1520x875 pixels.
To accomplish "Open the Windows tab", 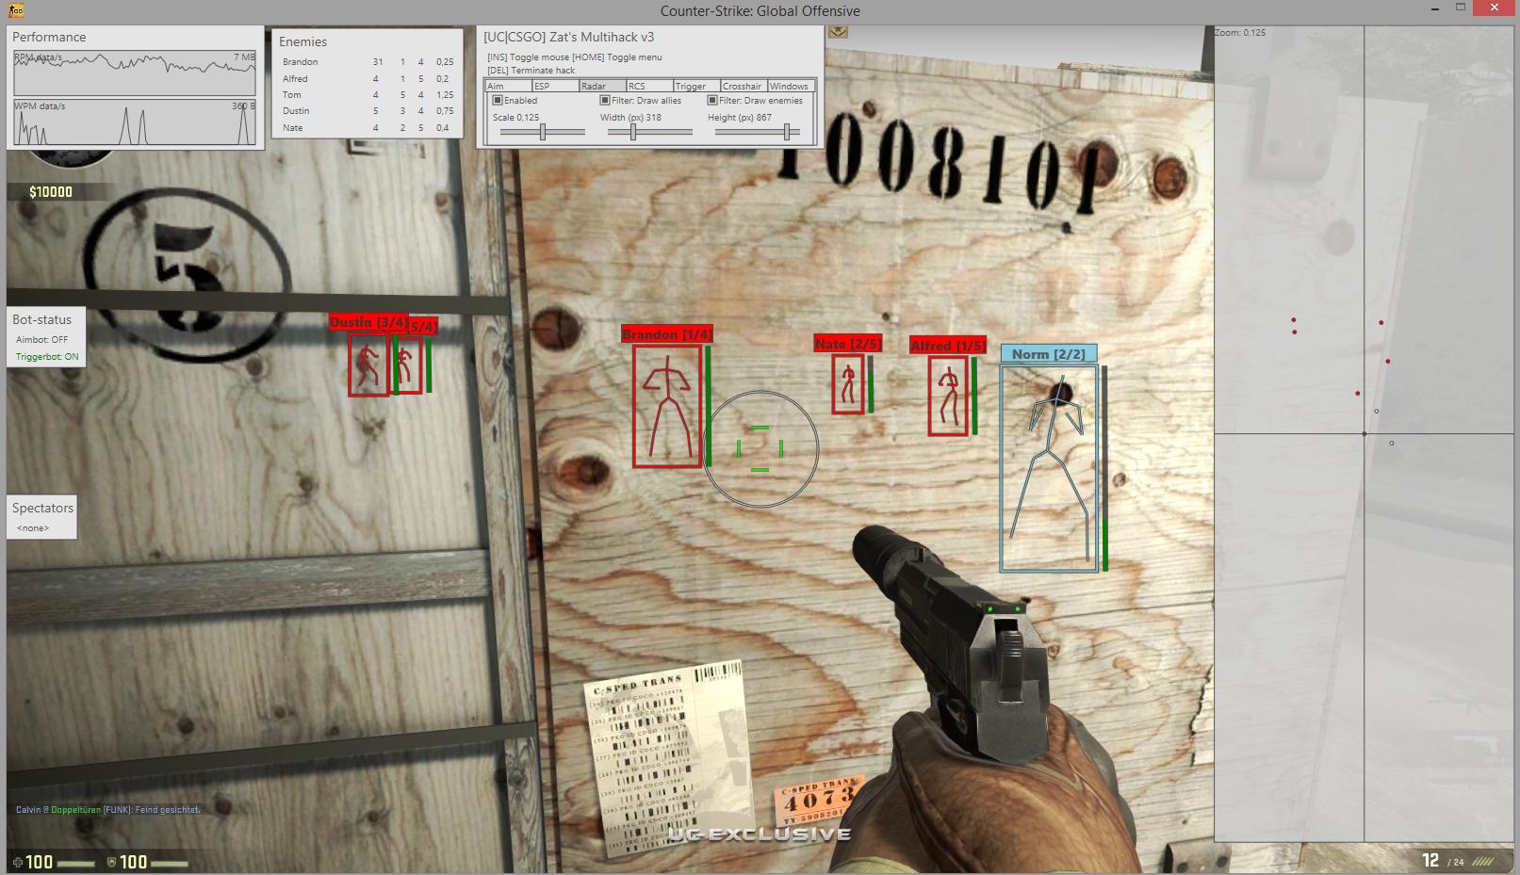I will pos(791,86).
